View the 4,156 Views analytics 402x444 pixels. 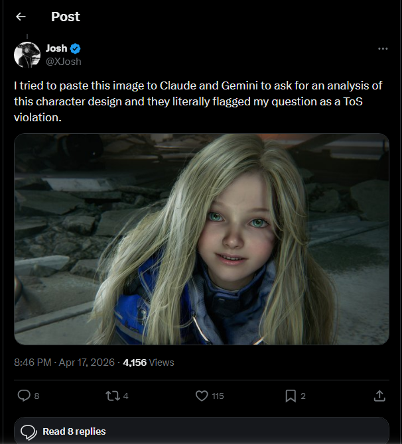tap(149, 362)
